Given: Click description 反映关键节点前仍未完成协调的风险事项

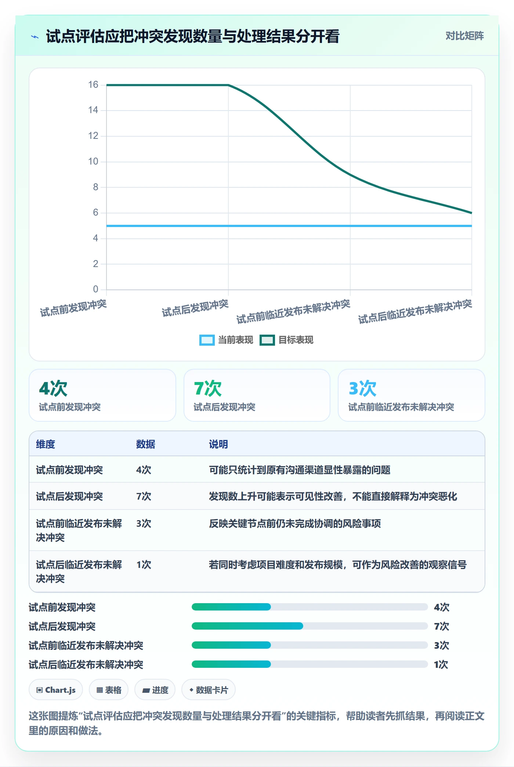Looking at the screenshot, I should point(295,523).
